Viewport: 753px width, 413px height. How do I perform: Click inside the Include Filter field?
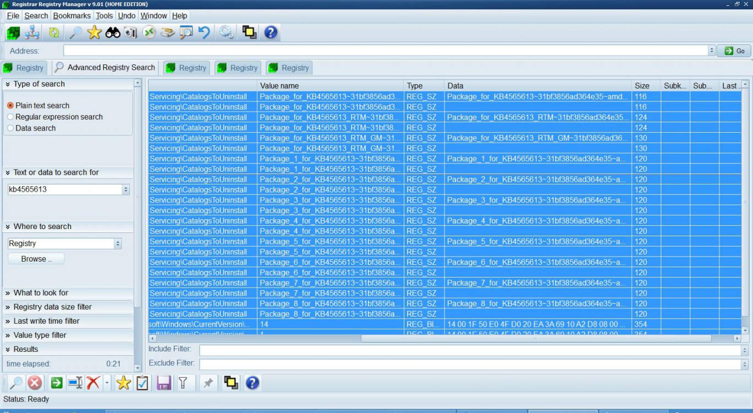(469, 350)
